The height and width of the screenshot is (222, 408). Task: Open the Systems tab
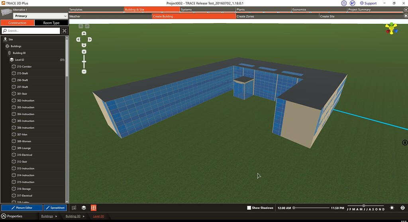coord(186,10)
